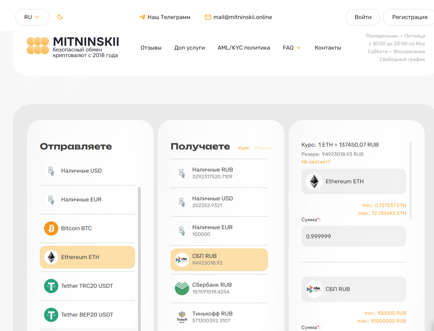Click Тинькофф RUB reserve 571300392.3107

point(211,321)
